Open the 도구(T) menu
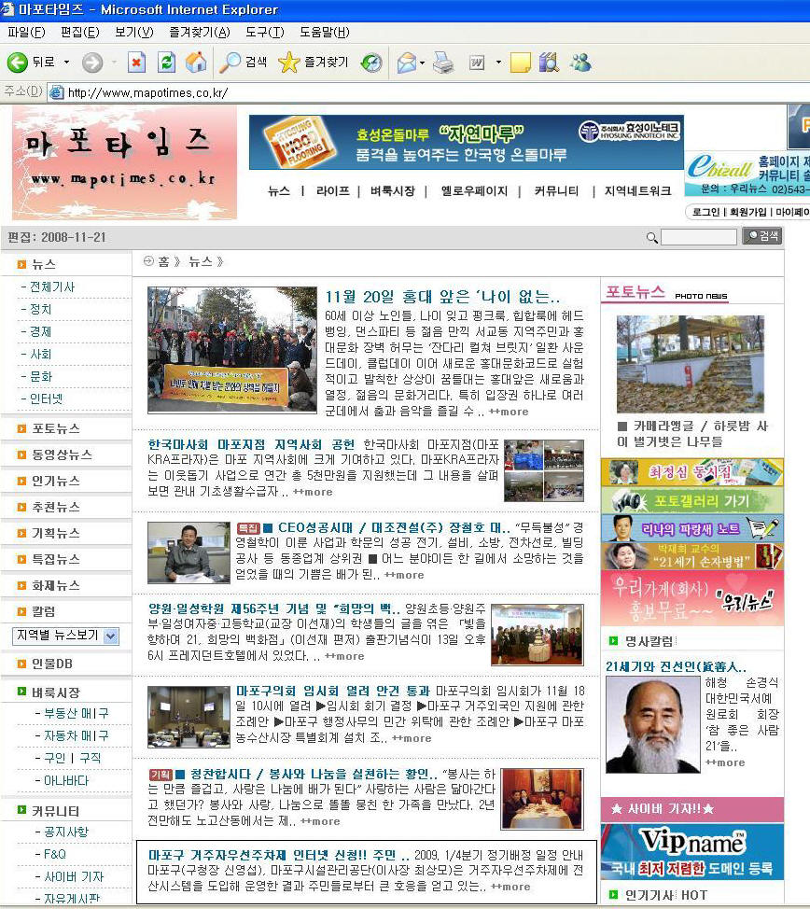 (x=264, y=33)
